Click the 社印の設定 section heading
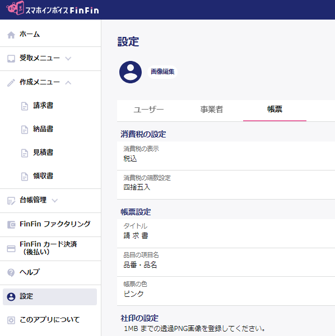 tap(139, 319)
